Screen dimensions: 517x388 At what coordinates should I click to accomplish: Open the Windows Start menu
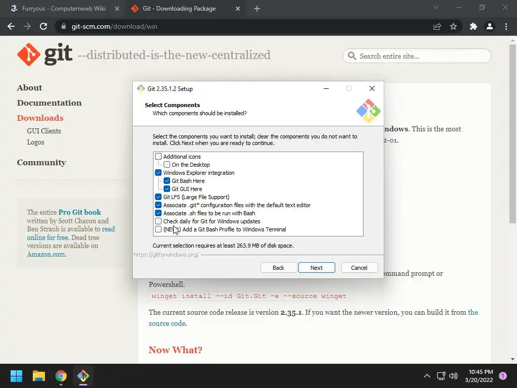click(x=16, y=376)
